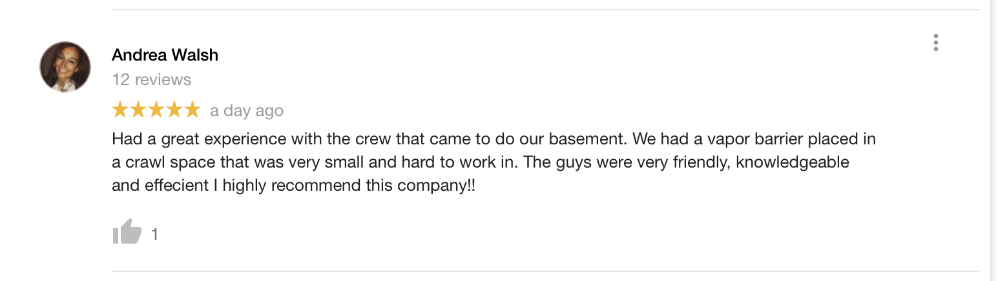This screenshot has height=281, width=998.
Task: Click the "a day ago" timestamp
Action: coord(246,111)
